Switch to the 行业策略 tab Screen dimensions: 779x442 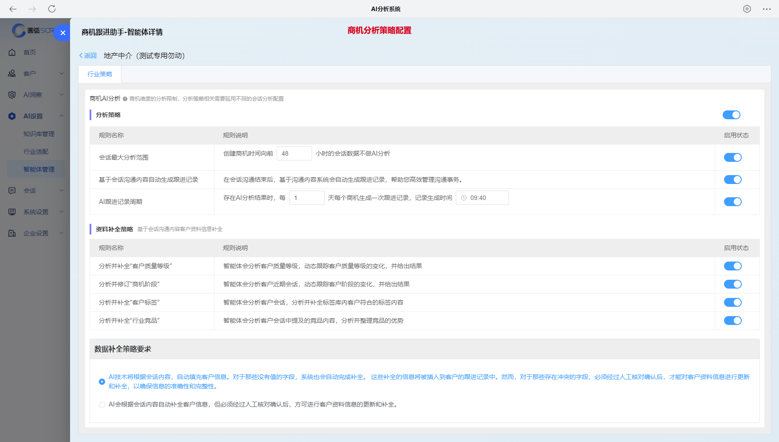point(99,74)
